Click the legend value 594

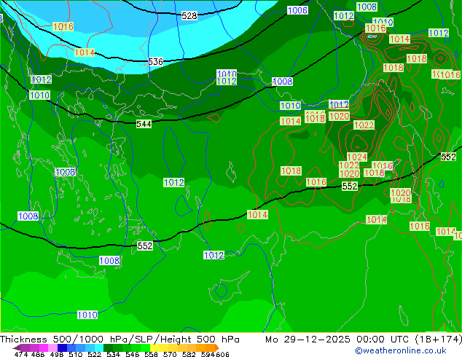click(208, 354)
